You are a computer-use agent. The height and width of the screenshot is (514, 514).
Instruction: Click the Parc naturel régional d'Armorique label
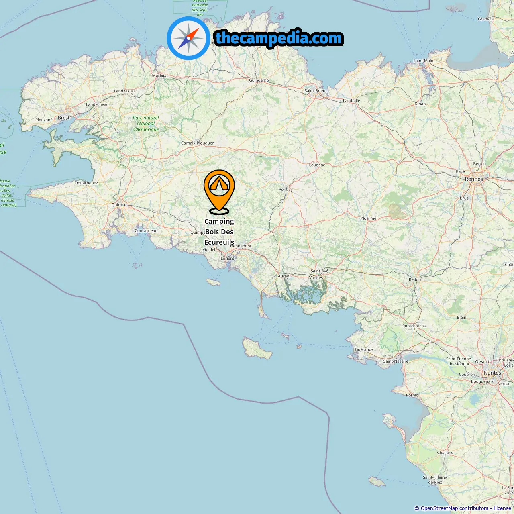coord(146,124)
